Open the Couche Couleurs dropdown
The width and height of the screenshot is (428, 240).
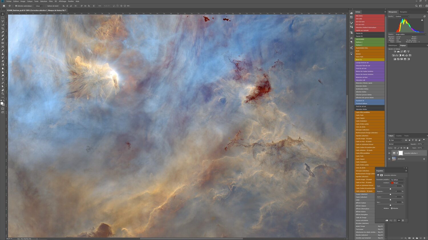(402, 16)
